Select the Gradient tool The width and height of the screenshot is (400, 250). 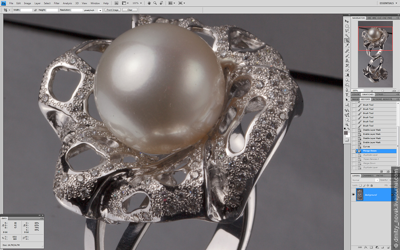(347, 75)
